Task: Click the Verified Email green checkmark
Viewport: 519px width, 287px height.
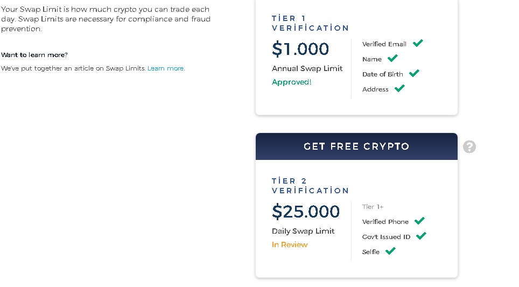Action: (x=418, y=43)
